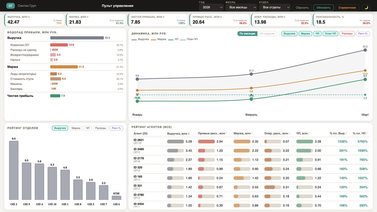Select agent row ID 2179
Viewport: 377px width, 212px height.
[x=250, y=160]
